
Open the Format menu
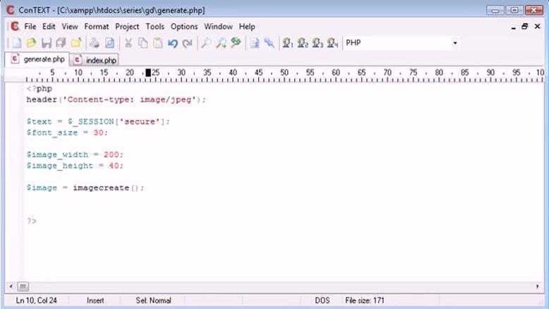point(96,27)
